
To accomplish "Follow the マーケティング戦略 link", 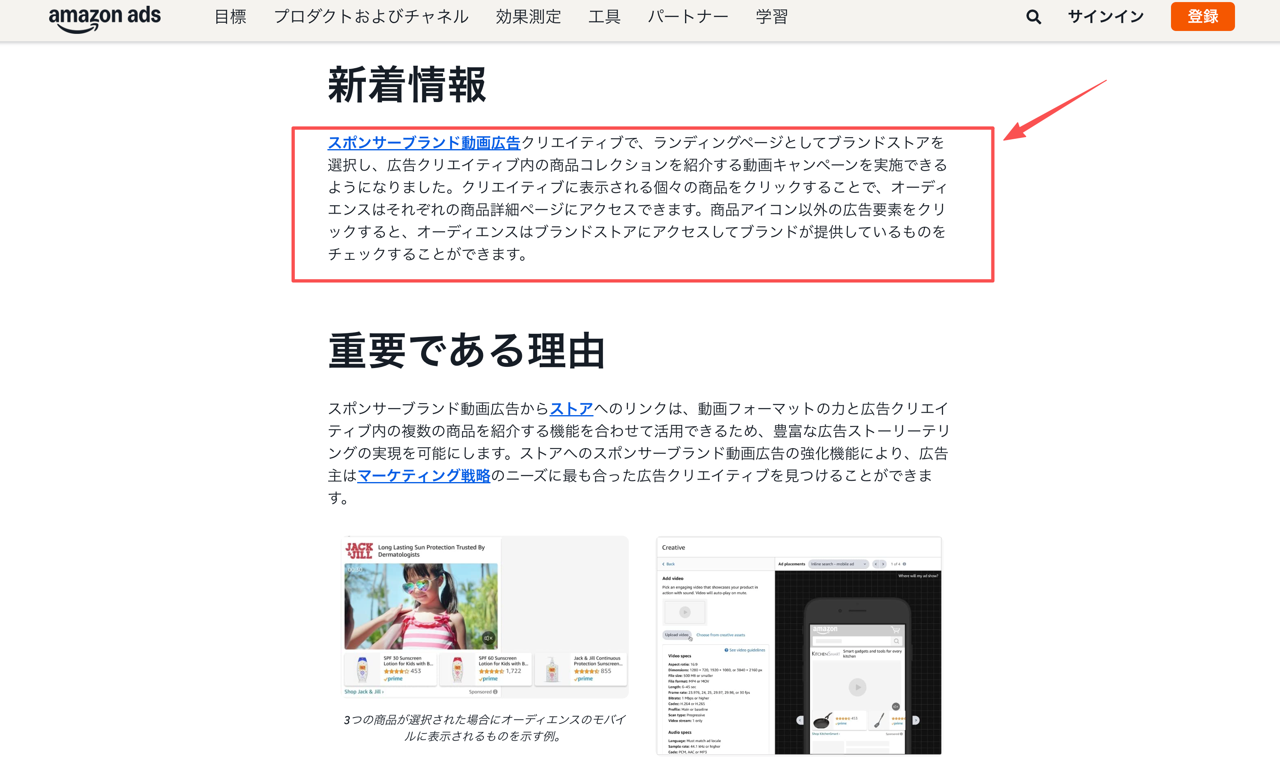I will point(424,475).
